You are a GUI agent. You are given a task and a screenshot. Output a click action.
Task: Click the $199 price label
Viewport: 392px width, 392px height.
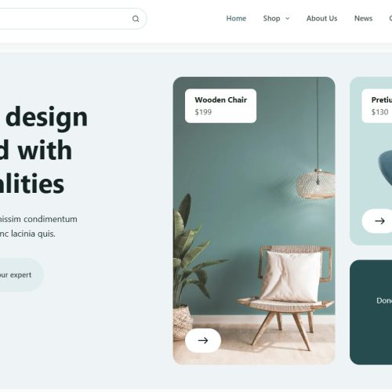point(203,112)
